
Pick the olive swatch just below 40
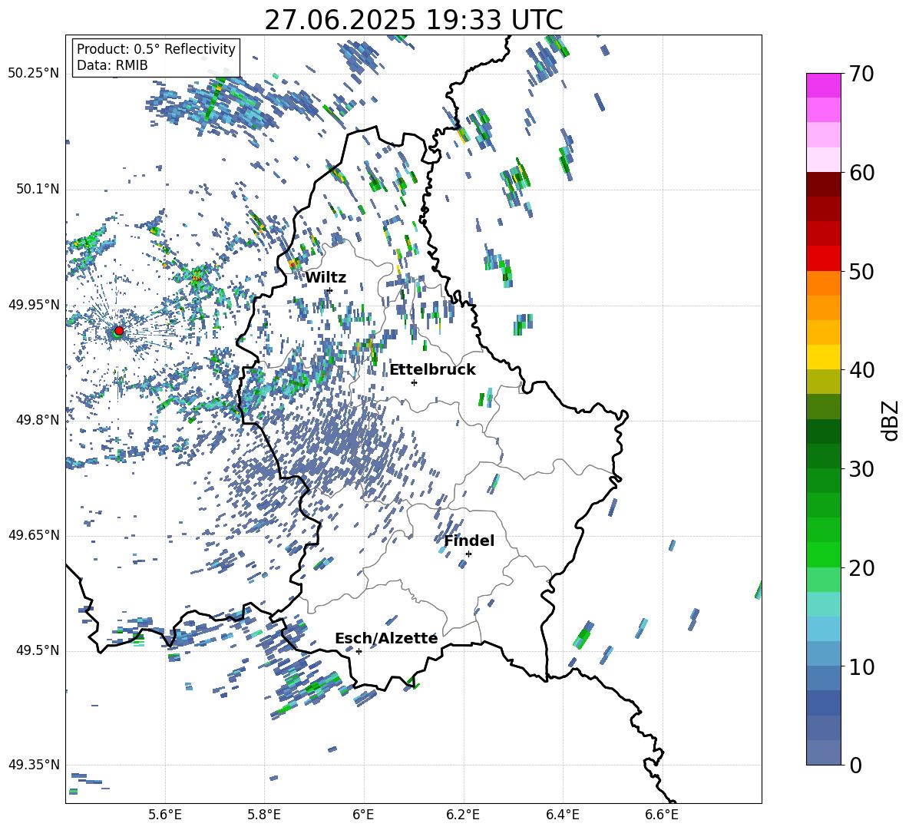point(824,382)
